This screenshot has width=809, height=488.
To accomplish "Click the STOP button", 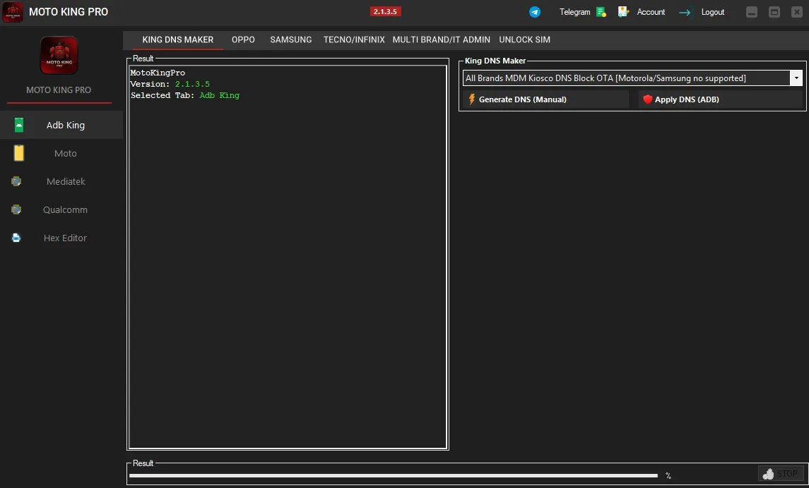I will [781, 474].
